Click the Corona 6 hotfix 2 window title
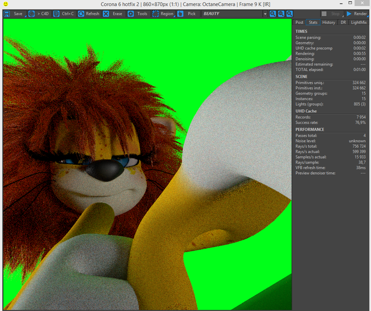Screen dimensions: 371x311 pos(185,4)
